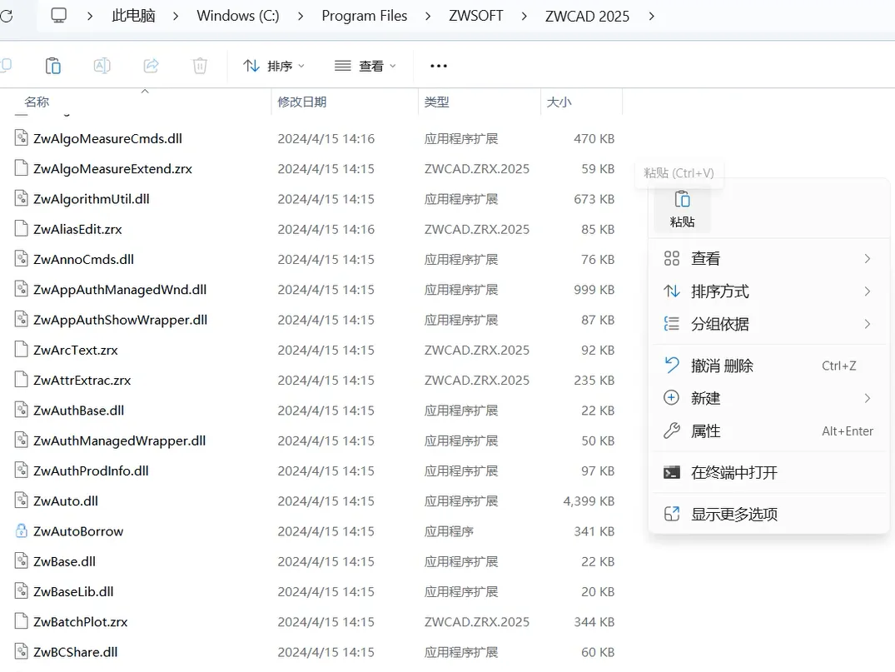Image resolution: width=895 pixels, height=672 pixels.
Task: Navigate to 此电脑 in breadcrumb
Action: click(x=133, y=16)
